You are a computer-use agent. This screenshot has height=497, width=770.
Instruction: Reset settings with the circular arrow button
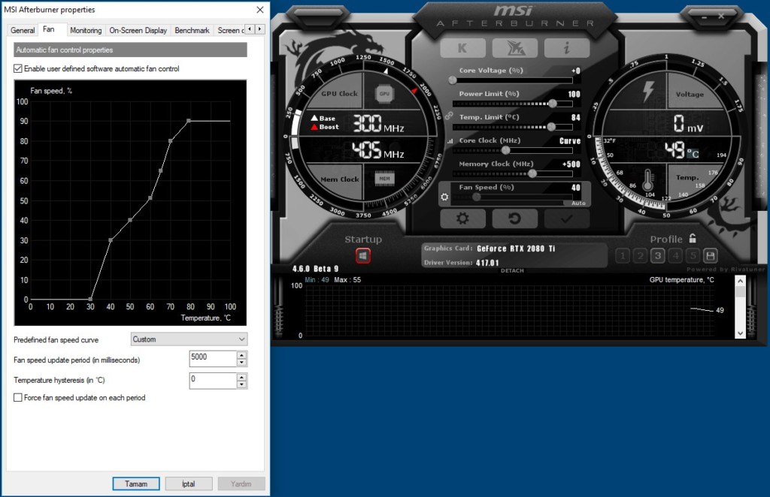pyautogui.click(x=514, y=218)
